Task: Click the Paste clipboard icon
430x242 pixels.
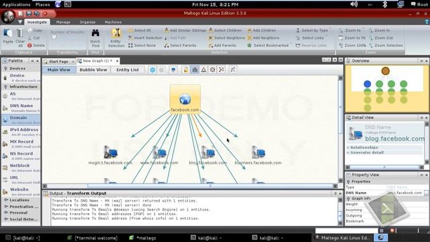Action: 7,33
